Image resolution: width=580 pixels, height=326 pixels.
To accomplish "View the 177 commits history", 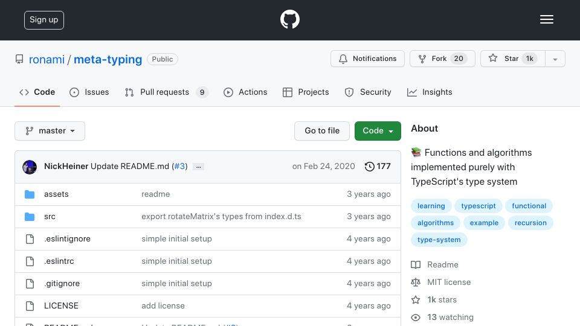I will (x=377, y=167).
